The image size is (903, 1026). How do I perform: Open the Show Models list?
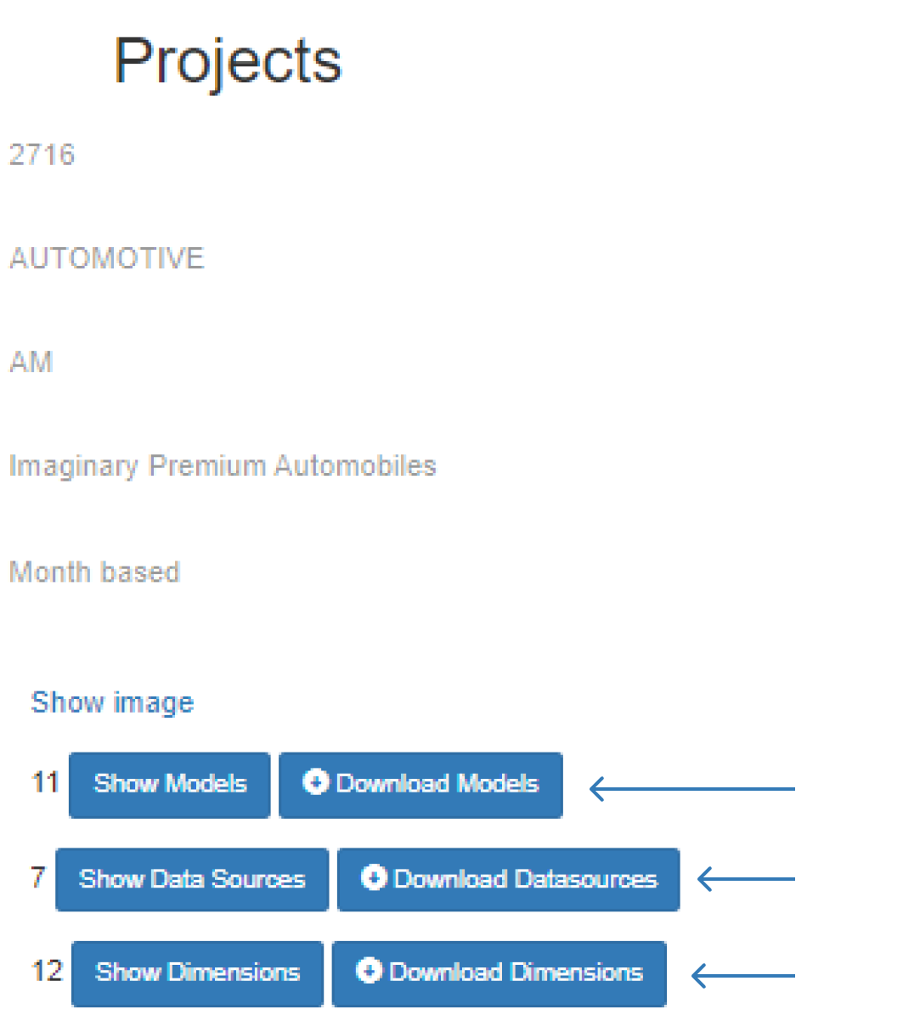click(x=170, y=784)
